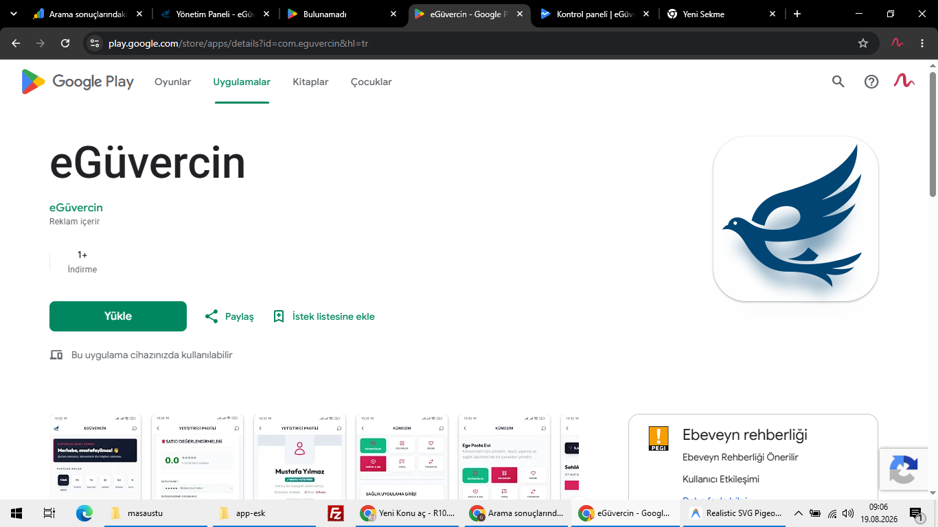Switch to Yeni Konu aç Chrome window

(408, 513)
